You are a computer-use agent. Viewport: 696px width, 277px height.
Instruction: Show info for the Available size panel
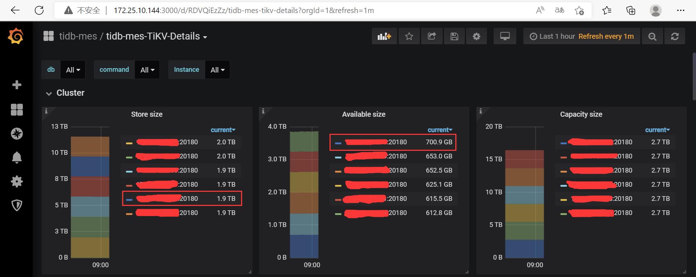263,111
